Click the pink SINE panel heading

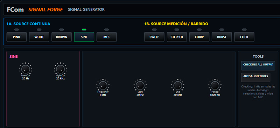(x=14, y=57)
